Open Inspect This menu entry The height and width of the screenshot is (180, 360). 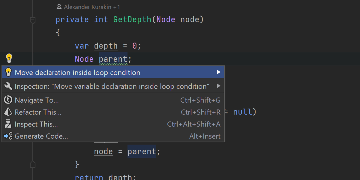36,124
